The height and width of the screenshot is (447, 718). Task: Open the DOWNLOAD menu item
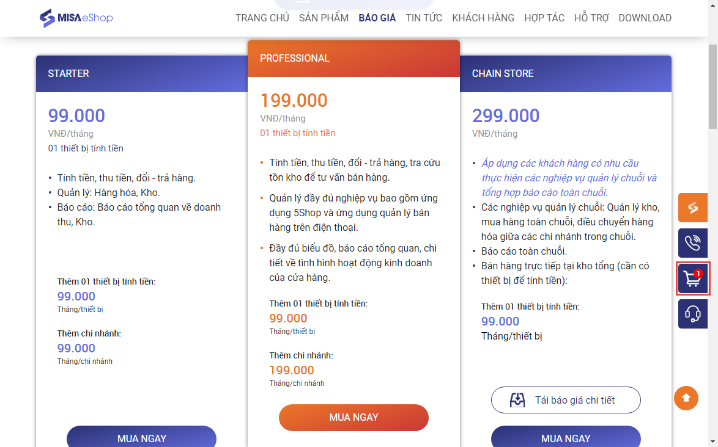pos(645,18)
